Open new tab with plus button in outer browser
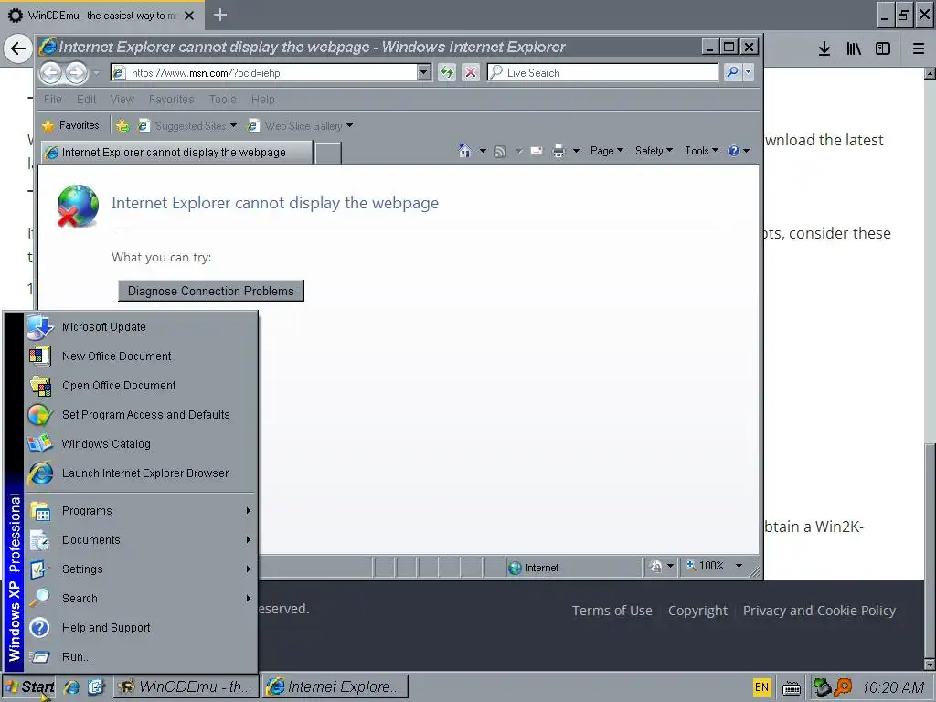936x702 pixels. (x=219, y=15)
